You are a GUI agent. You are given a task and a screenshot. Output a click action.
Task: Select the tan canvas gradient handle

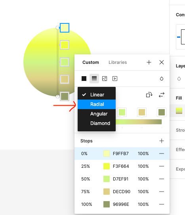[x=65, y=79]
